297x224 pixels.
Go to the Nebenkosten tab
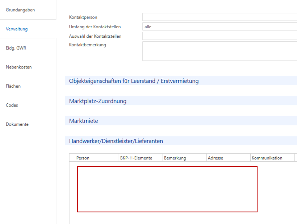(x=18, y=67)
